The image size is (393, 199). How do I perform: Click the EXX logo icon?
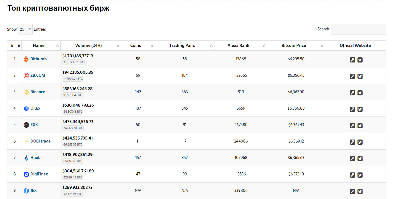click(26, 125)
